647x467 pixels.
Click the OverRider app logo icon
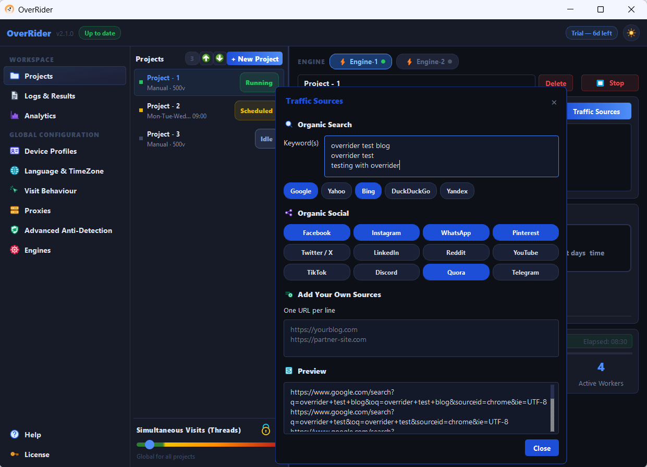coord(9,9)
